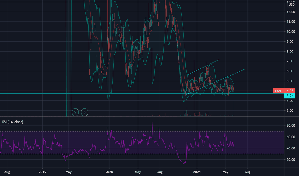299x176 pixels.
Task: Click the 7.00 price scale value
Action: tap(290, 61)
